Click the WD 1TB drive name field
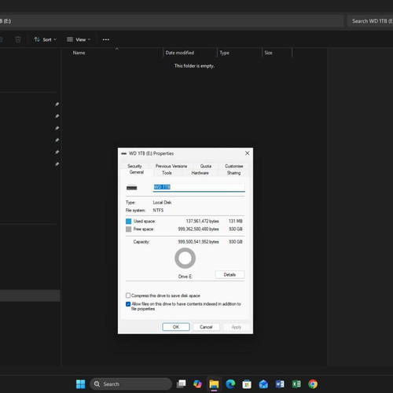Screen dimensions: 393x393 tap(199, 187)
